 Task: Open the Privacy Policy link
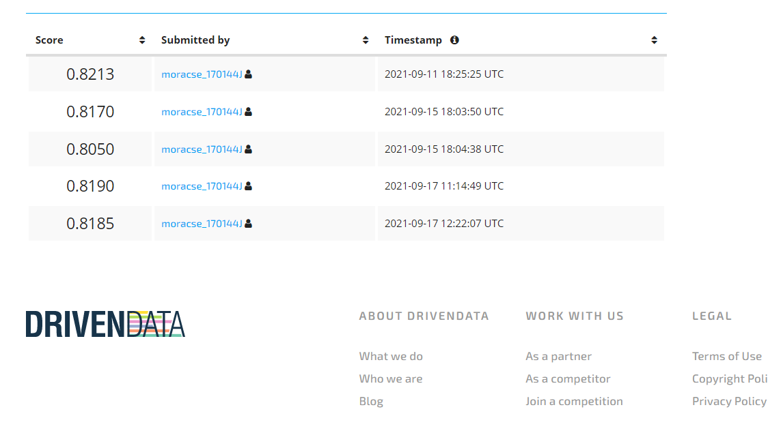(729, 401)
